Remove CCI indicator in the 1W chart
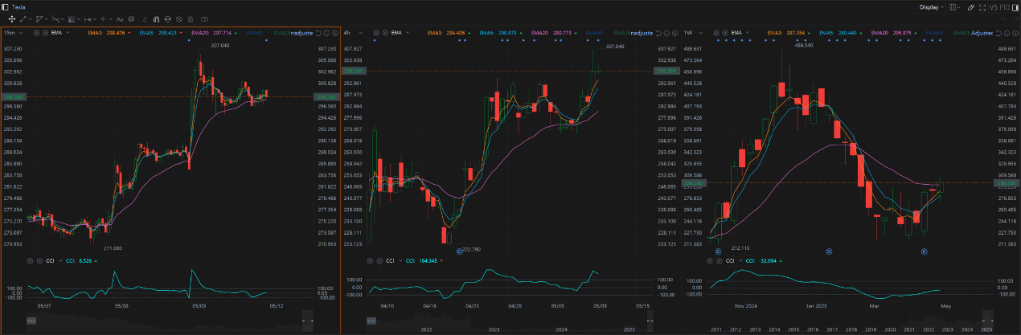The image size is (1021, 335). [x=718, y=260]
